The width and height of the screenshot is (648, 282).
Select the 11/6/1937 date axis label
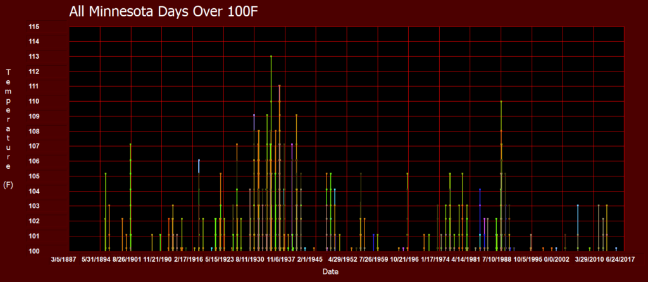click(280, 259)
